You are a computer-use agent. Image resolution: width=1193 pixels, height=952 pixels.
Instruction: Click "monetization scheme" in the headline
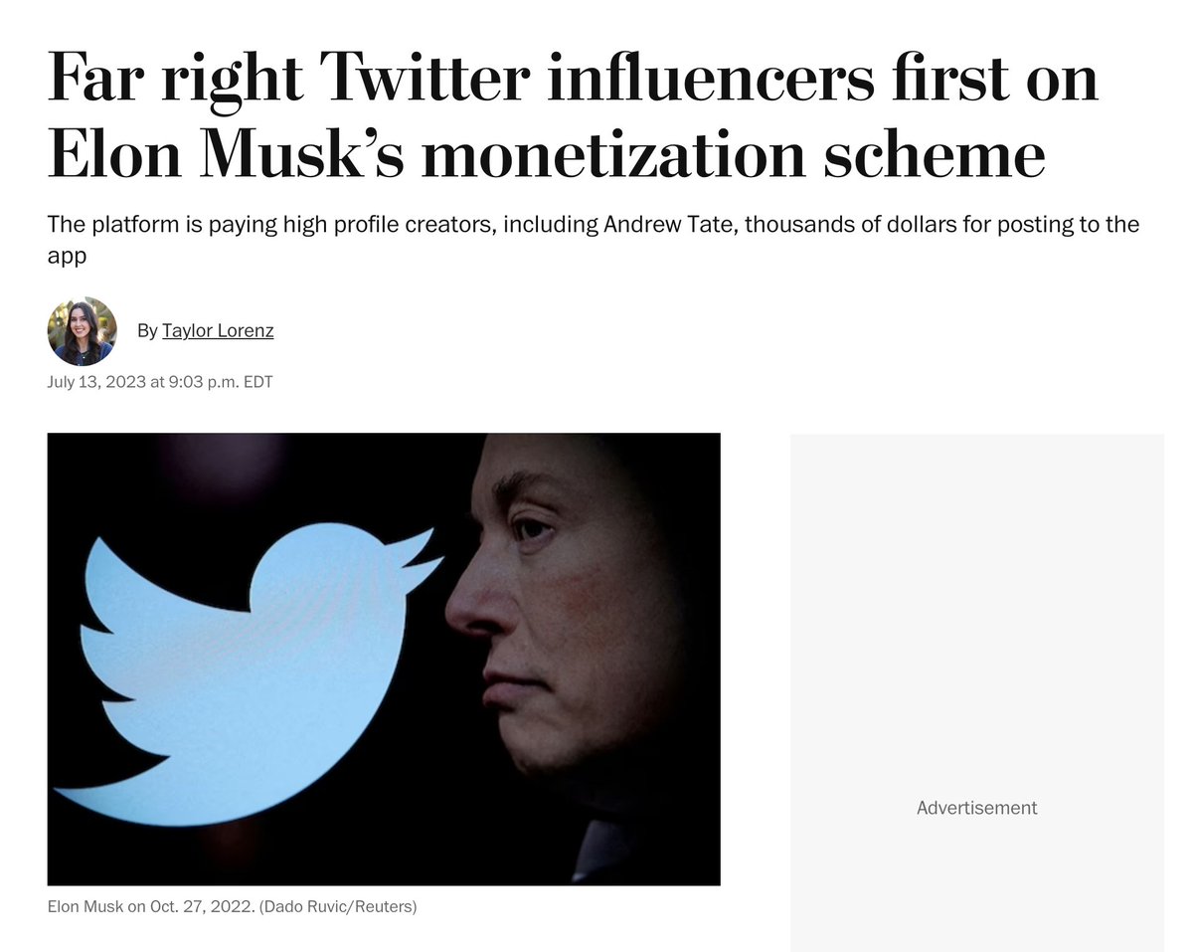point(733,155)
